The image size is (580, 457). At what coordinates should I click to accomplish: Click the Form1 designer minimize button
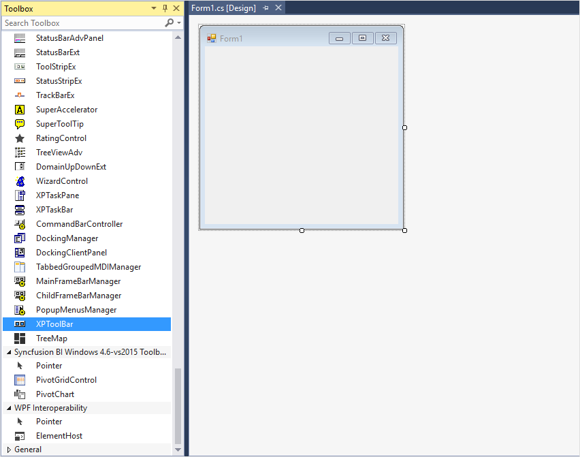[340, 38]
